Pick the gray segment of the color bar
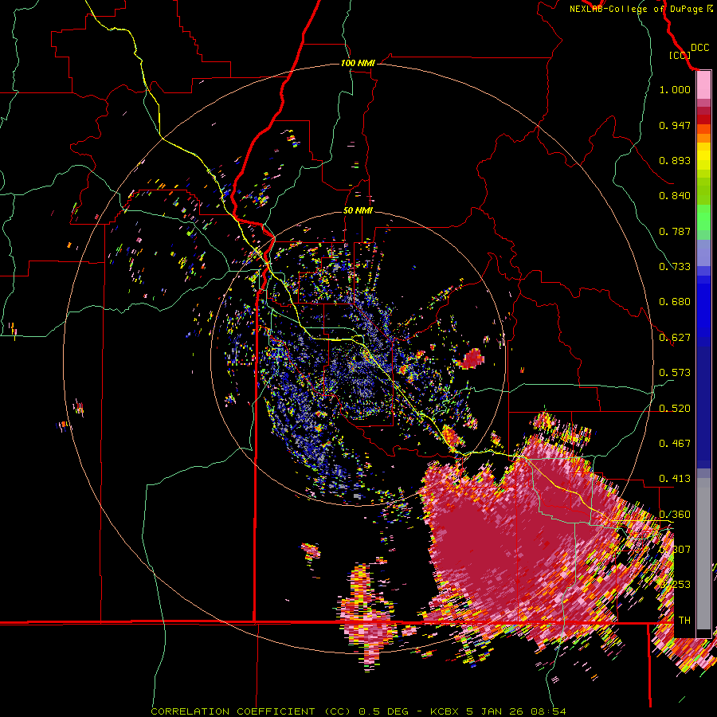Image resolution: width=717 pixels, height=717 pixels. 703,554
